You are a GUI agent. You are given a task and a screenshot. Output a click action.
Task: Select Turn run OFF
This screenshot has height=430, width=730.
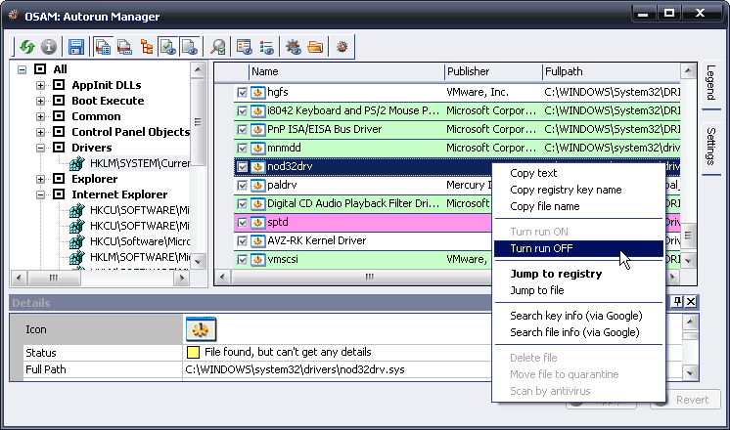578,248
